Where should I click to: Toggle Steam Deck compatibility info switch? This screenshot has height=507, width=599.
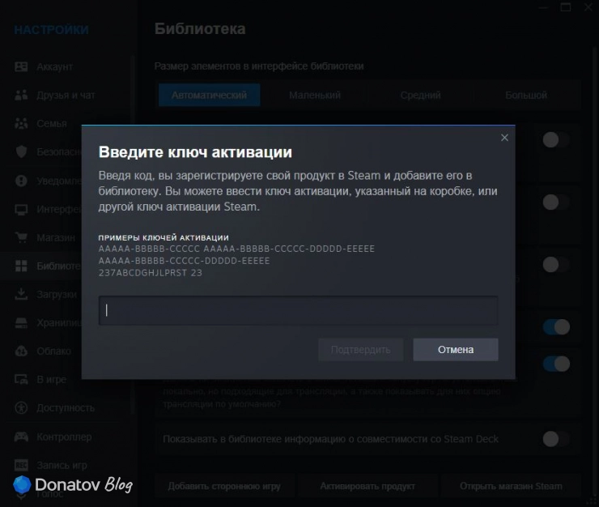coord(556,439)
